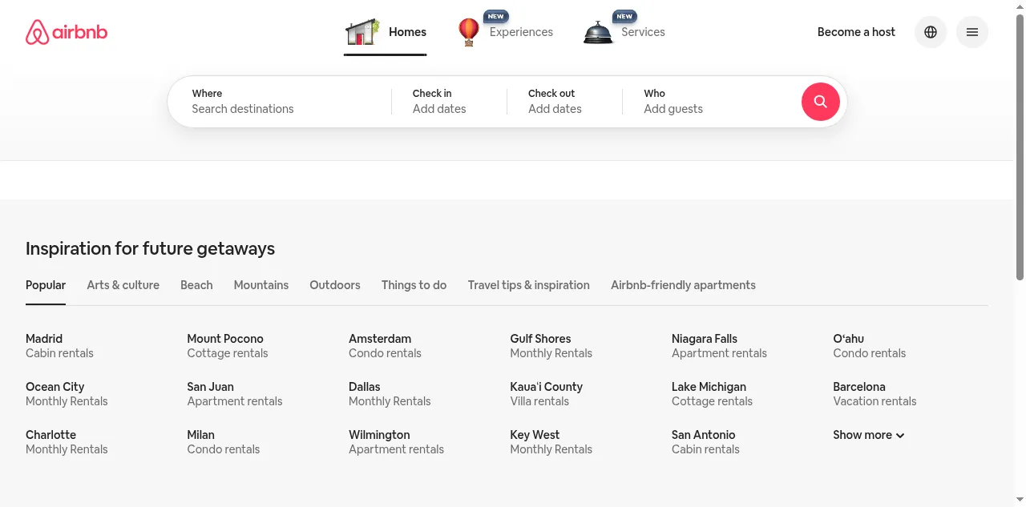The image size is (1026, 507).
Task: Click the red search magnifier button
Action: click(820, 102)
